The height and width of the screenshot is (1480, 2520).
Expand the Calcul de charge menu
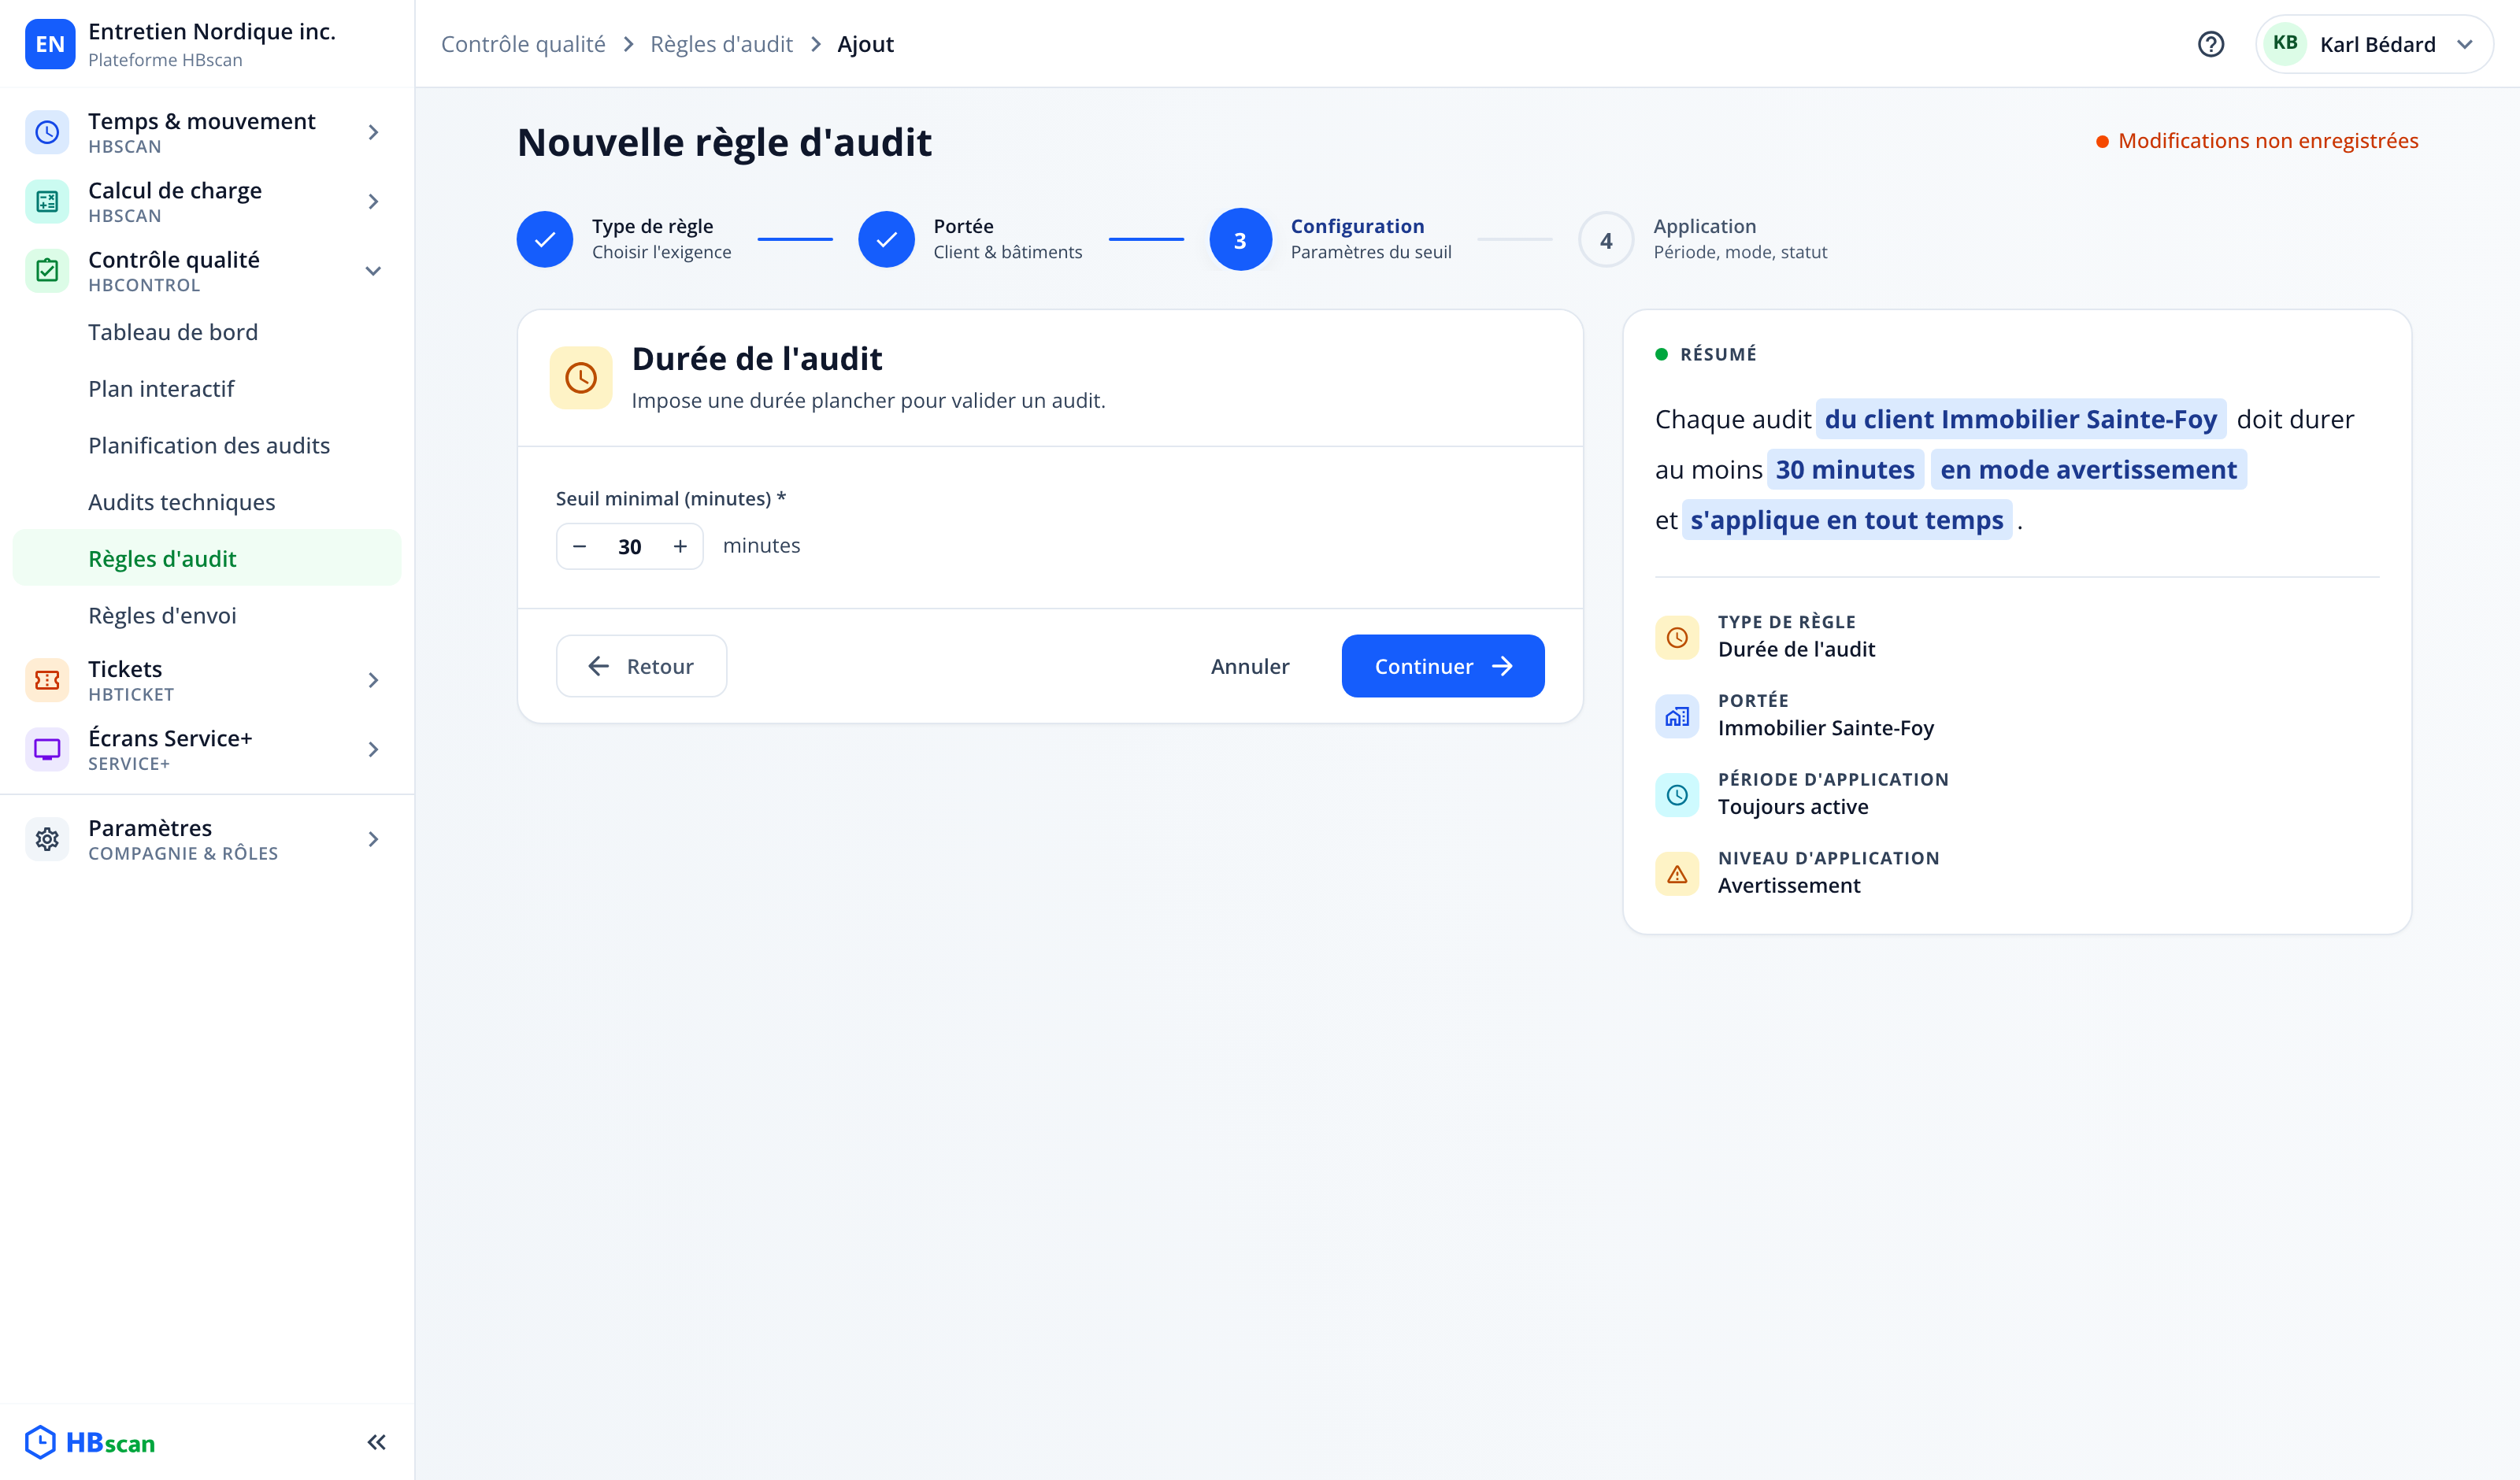pos(373,201)
